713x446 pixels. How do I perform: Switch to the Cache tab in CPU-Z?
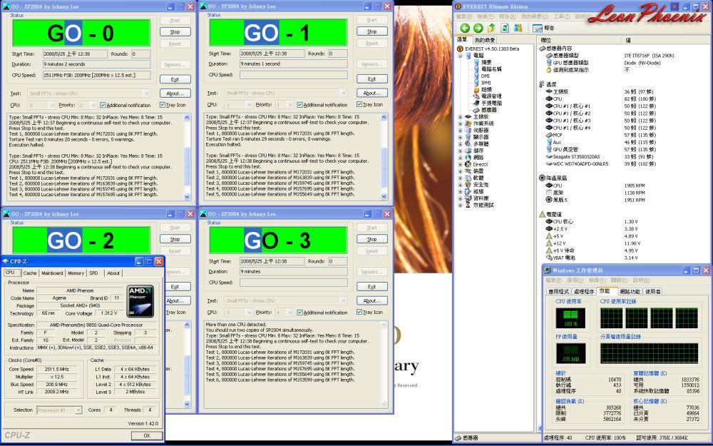point(30,273)
